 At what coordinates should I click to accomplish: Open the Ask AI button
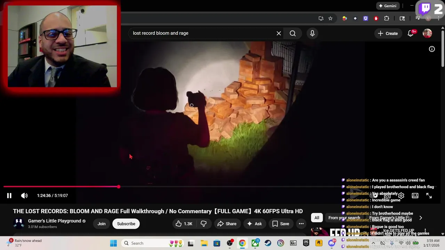(254, 224)
